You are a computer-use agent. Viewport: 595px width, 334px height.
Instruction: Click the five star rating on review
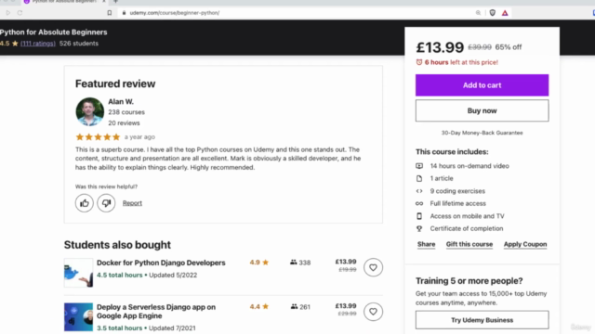(98, 137)
